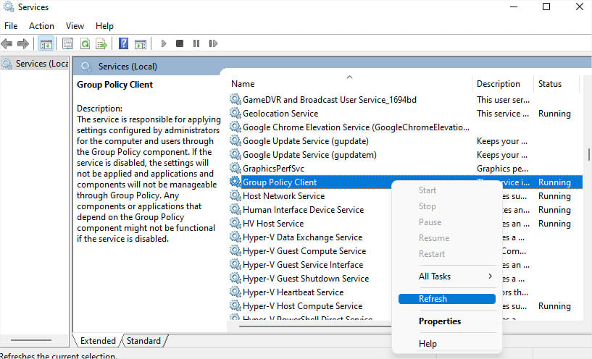Click the Pause Service toolbar icon
592x359 pixels.
click(196, 43)
